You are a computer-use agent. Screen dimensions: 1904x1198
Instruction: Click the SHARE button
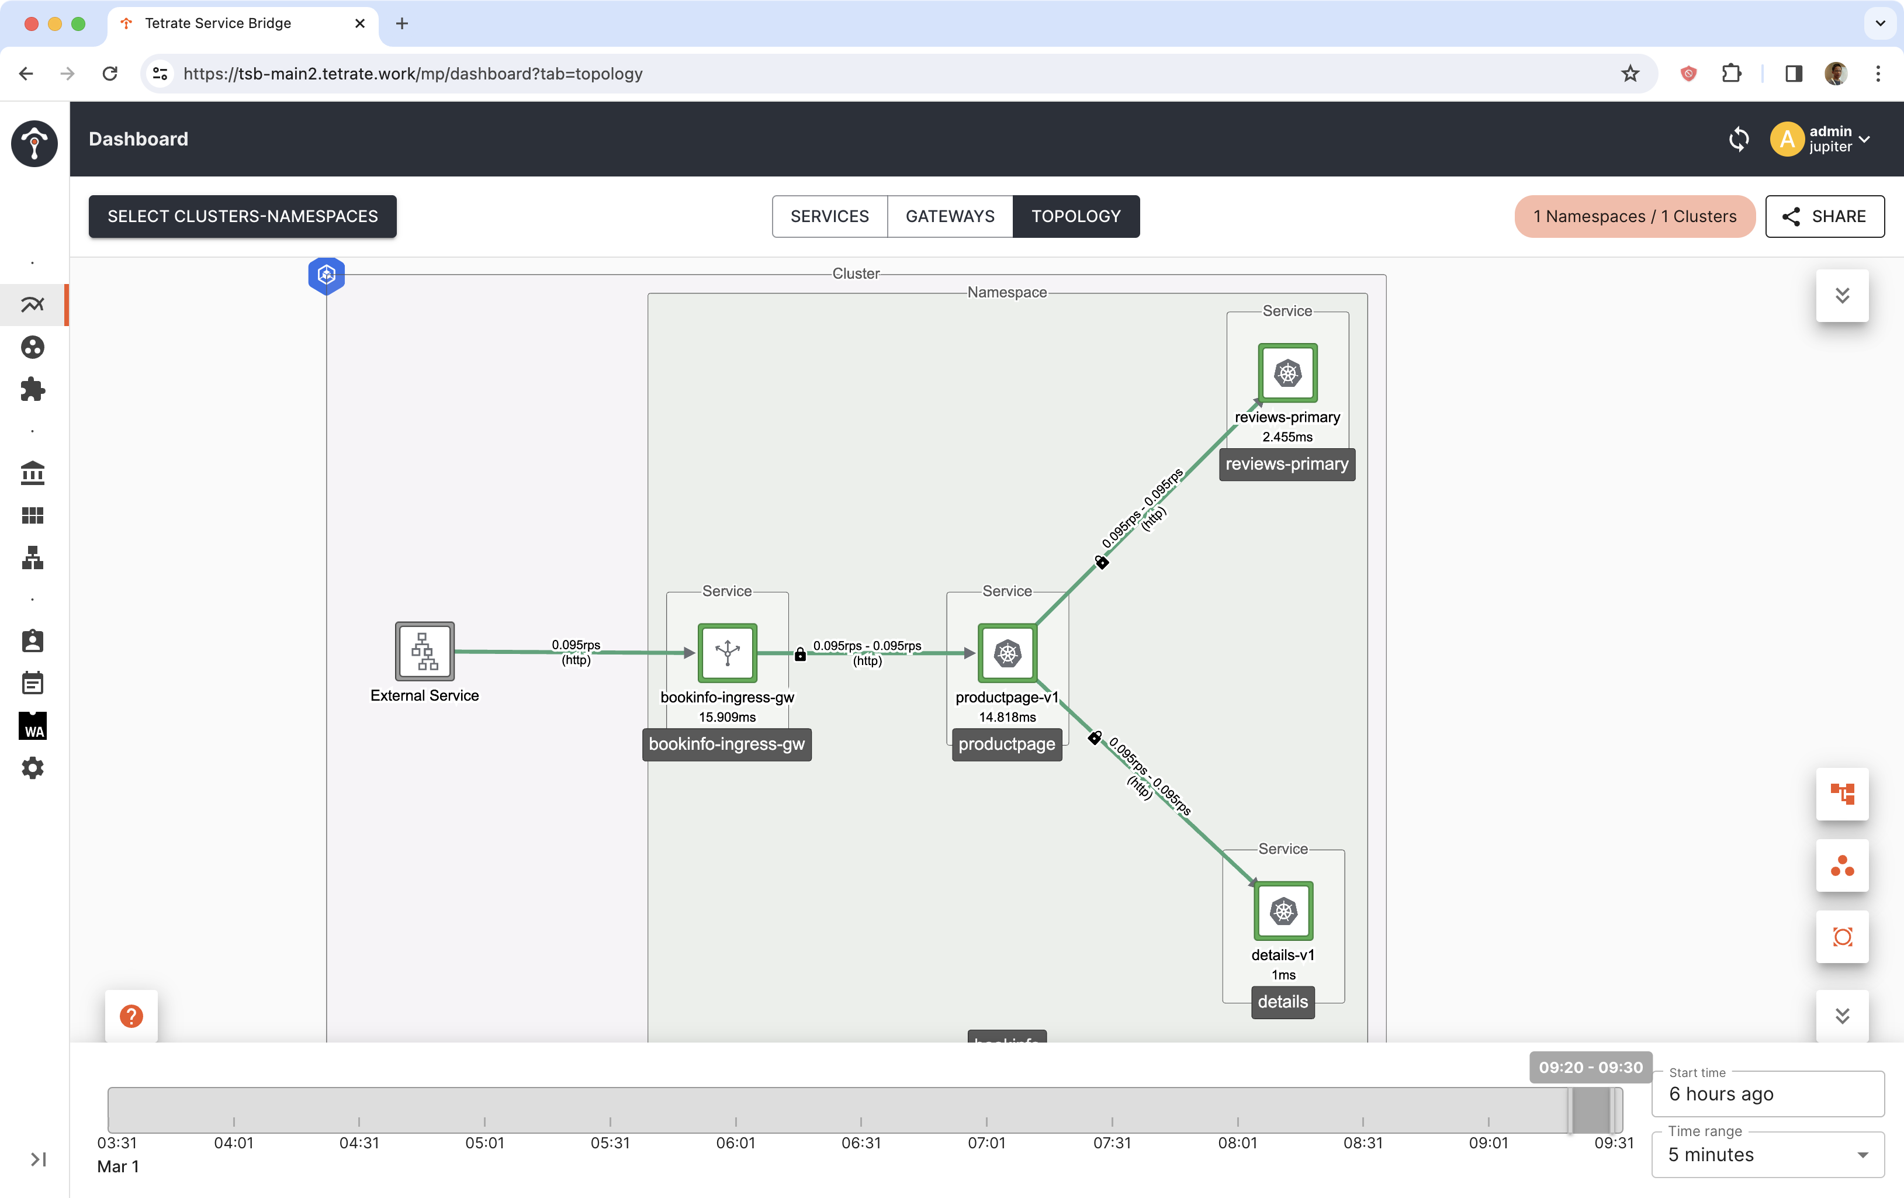[x=1824, y=217]
